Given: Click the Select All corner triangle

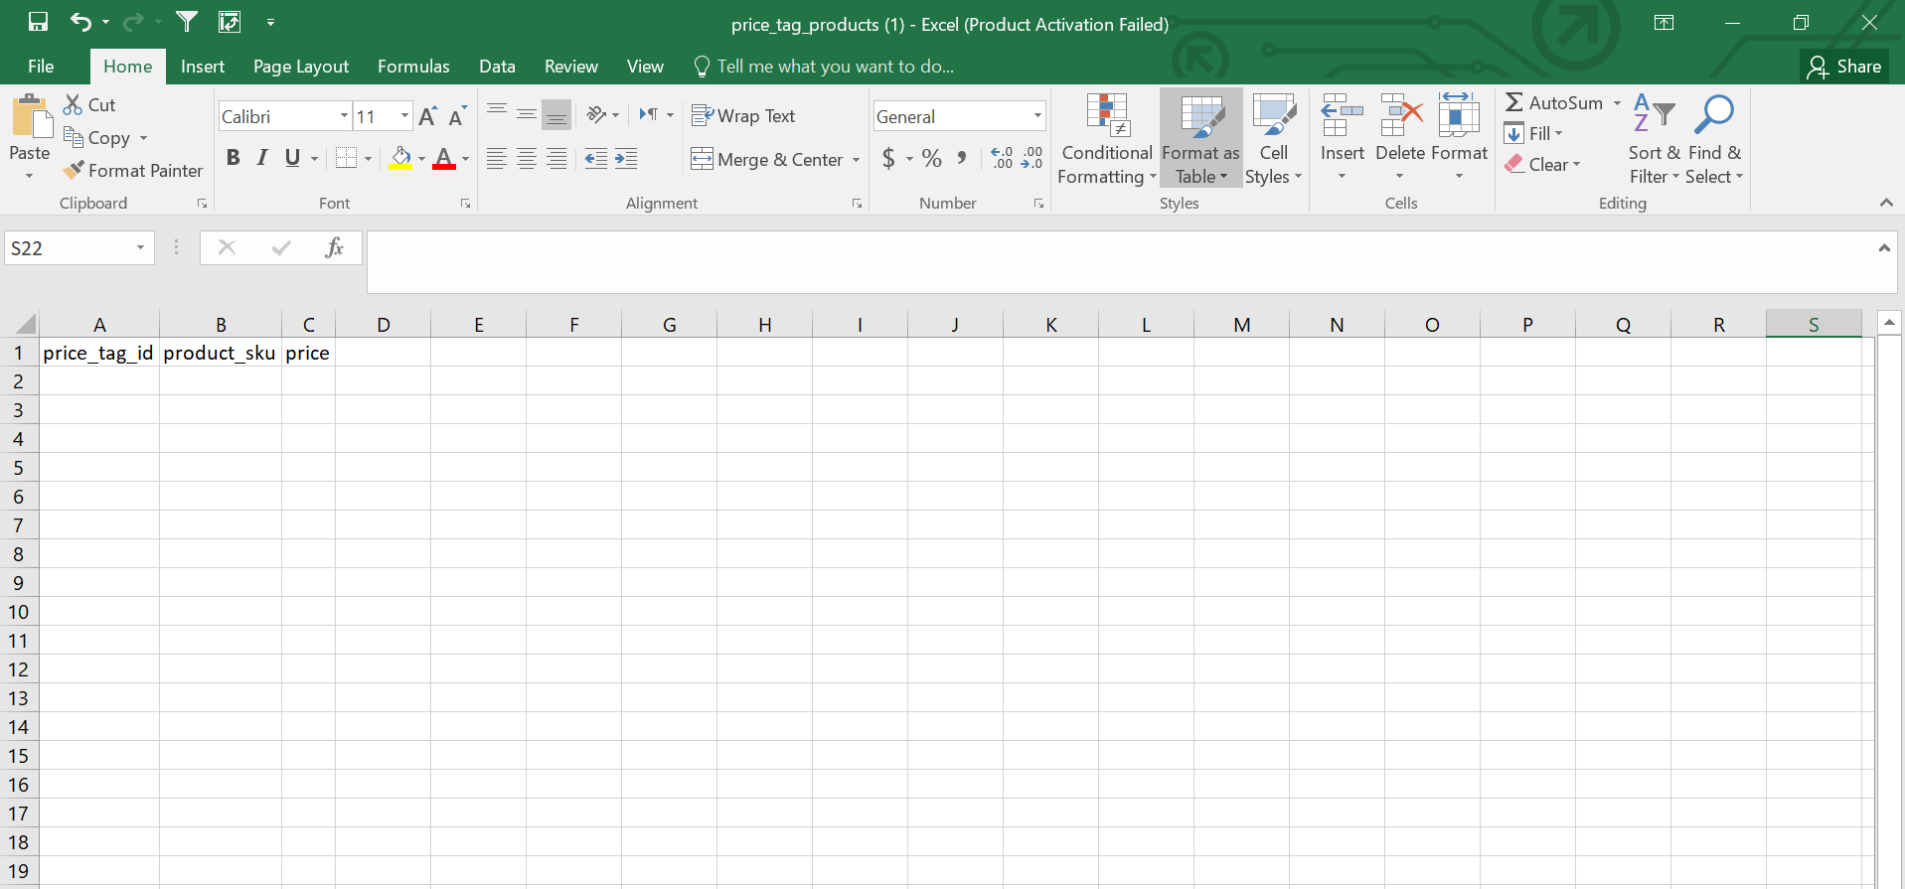Looking at the screenshot, I should point(25,324).
